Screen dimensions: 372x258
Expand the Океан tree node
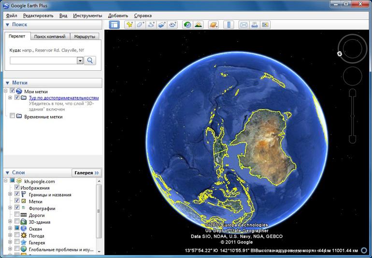tap(10, 229)
